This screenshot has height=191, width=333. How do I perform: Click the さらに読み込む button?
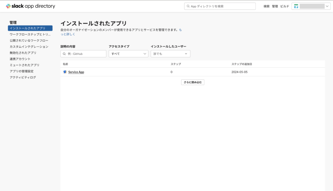click(x=193, y=82)
